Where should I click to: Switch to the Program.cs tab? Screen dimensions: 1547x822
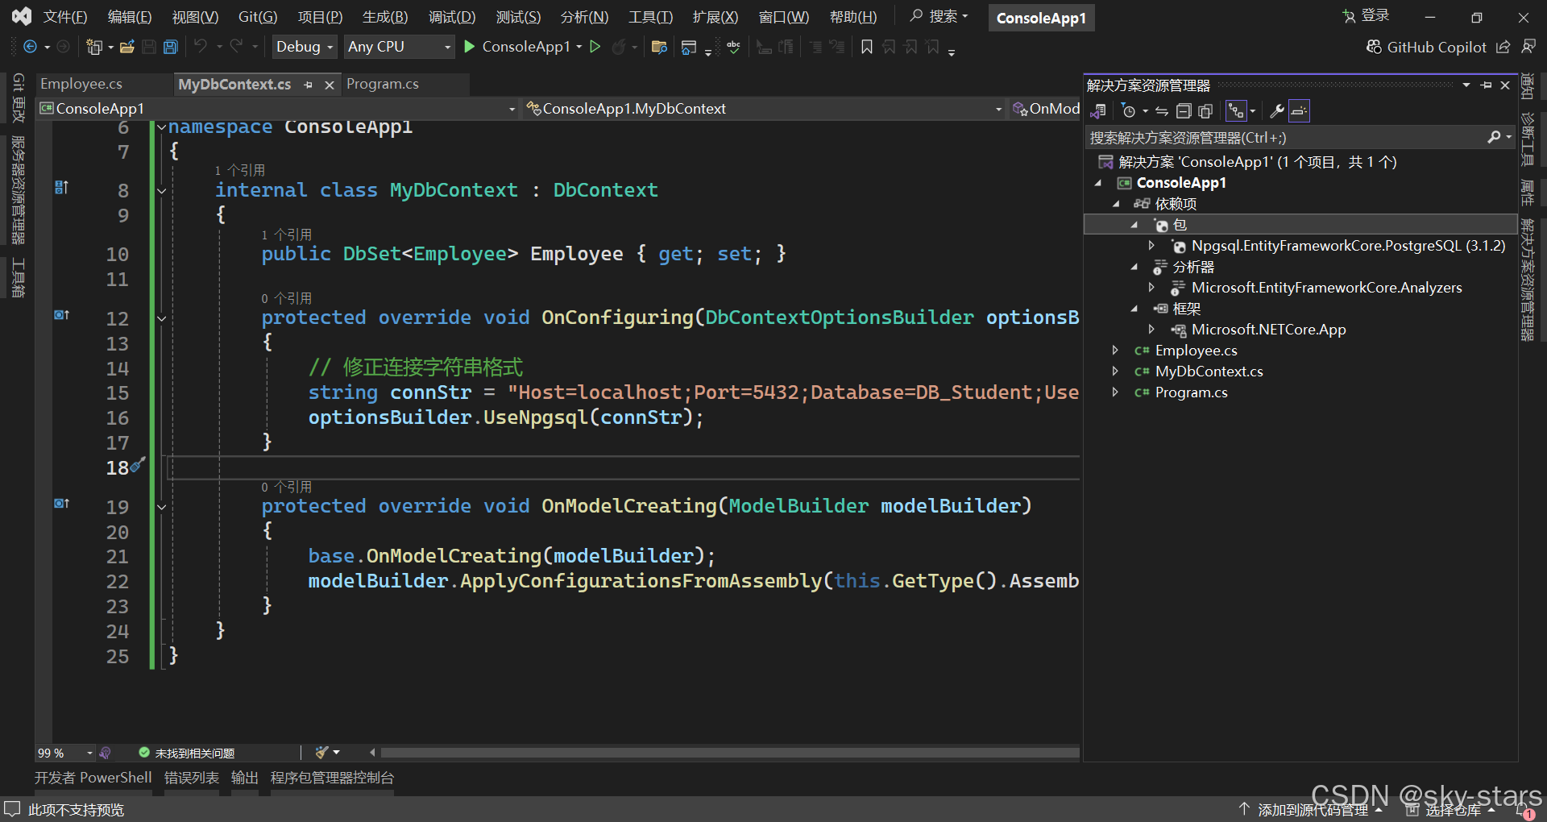(x=383, y=85)
